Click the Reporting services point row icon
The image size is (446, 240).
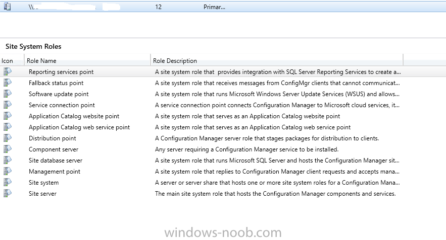8,71
